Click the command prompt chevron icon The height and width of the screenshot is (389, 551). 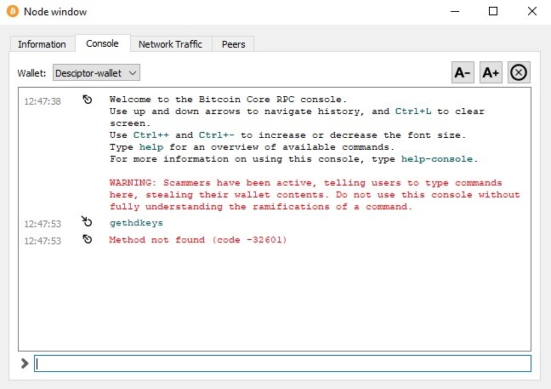click(25, 363)
